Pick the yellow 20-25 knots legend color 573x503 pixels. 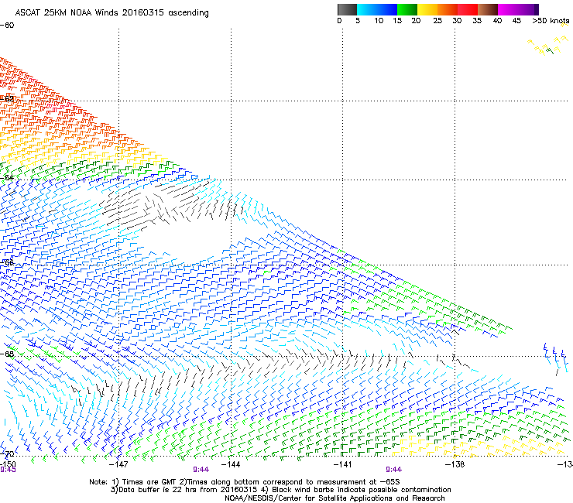(427, 9)
